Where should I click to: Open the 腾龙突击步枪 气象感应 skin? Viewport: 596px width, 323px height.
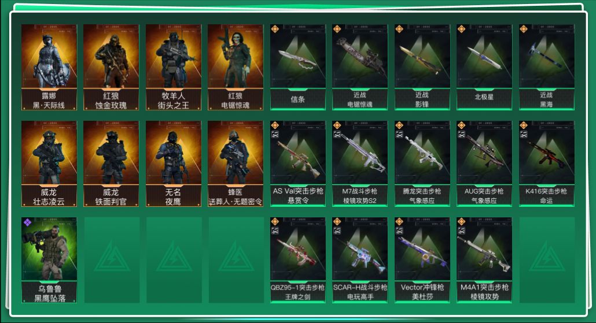pos(422,164)
